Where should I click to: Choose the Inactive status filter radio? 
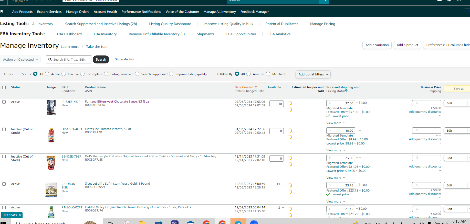click(64, 74)
